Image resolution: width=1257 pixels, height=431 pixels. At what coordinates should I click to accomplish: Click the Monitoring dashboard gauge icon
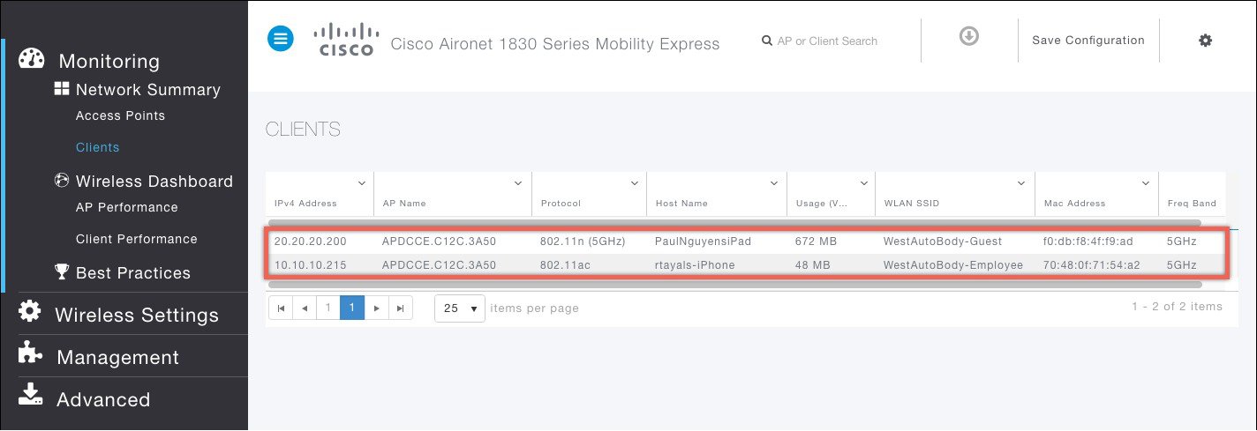click(32, 59)
